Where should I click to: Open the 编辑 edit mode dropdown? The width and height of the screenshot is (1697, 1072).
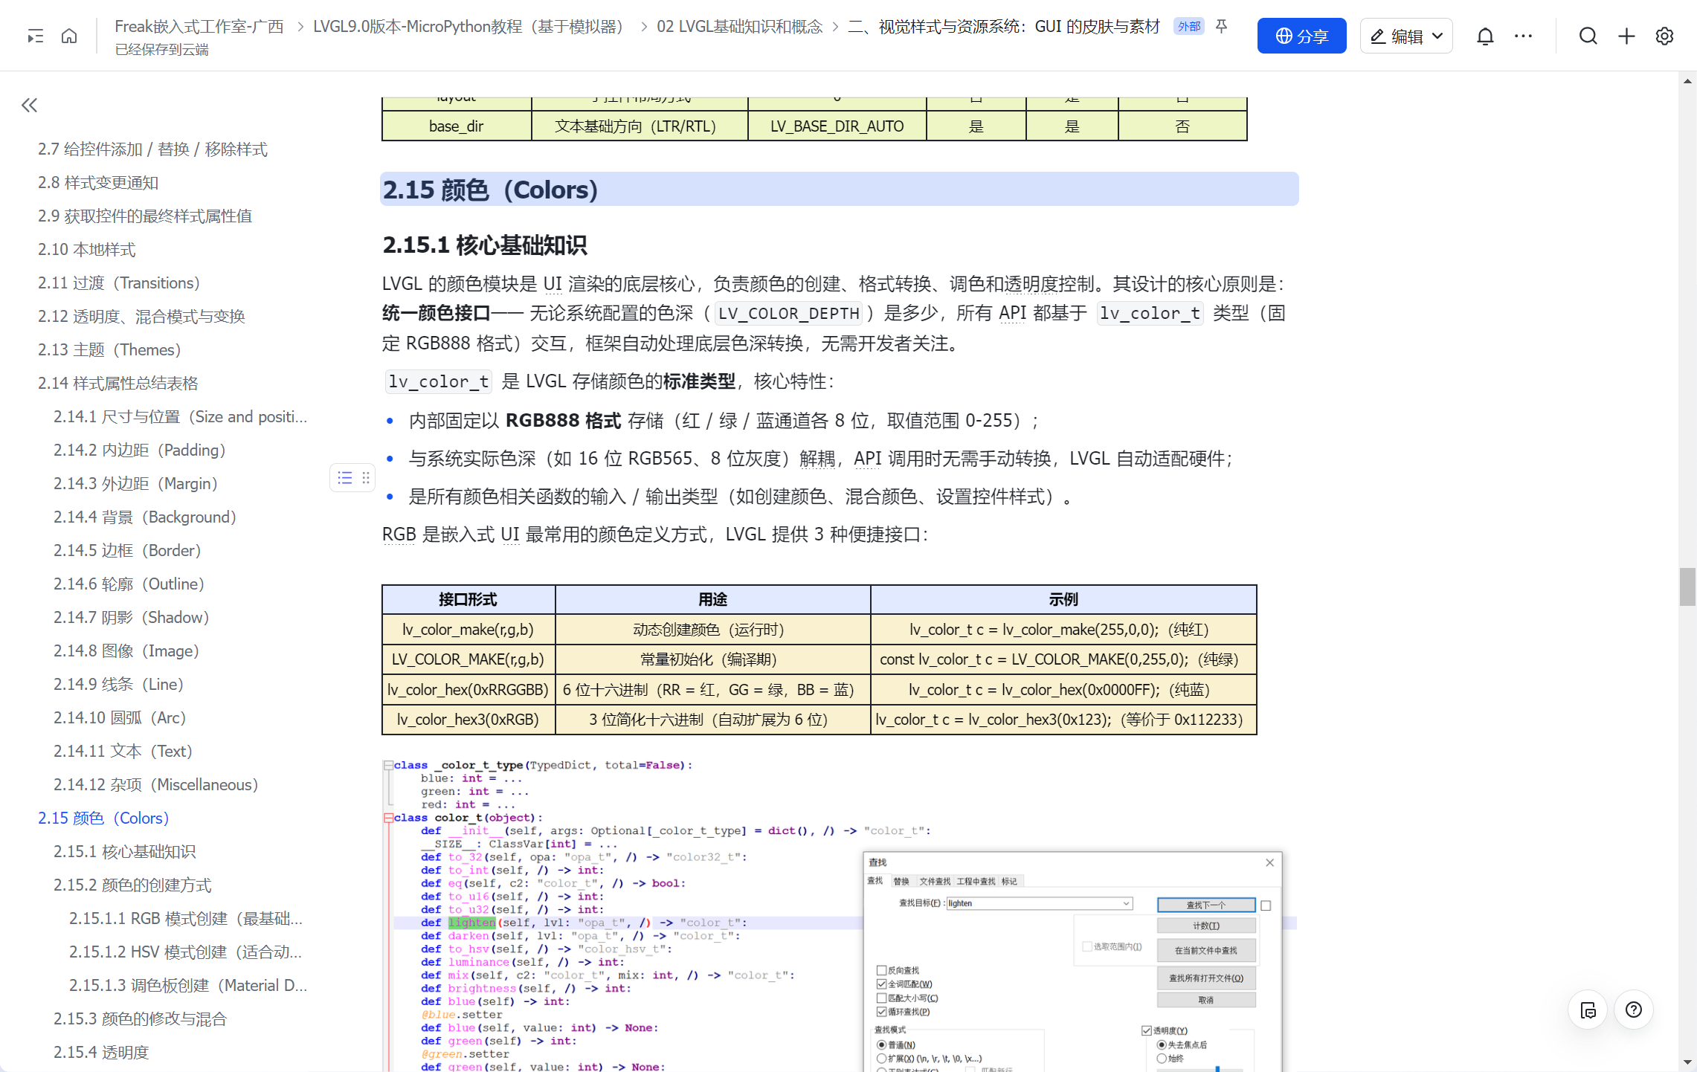tap(1406, 36)
